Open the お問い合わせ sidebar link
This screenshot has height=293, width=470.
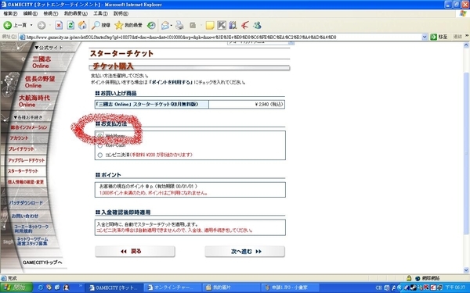click(x=25, y=216)
